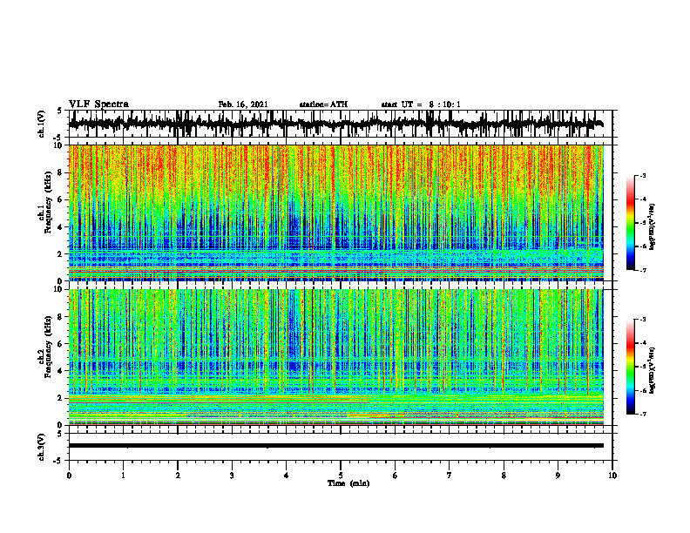Select the "Feb. 16, 2021" date text
690x533 pixels.
[243, 105]
